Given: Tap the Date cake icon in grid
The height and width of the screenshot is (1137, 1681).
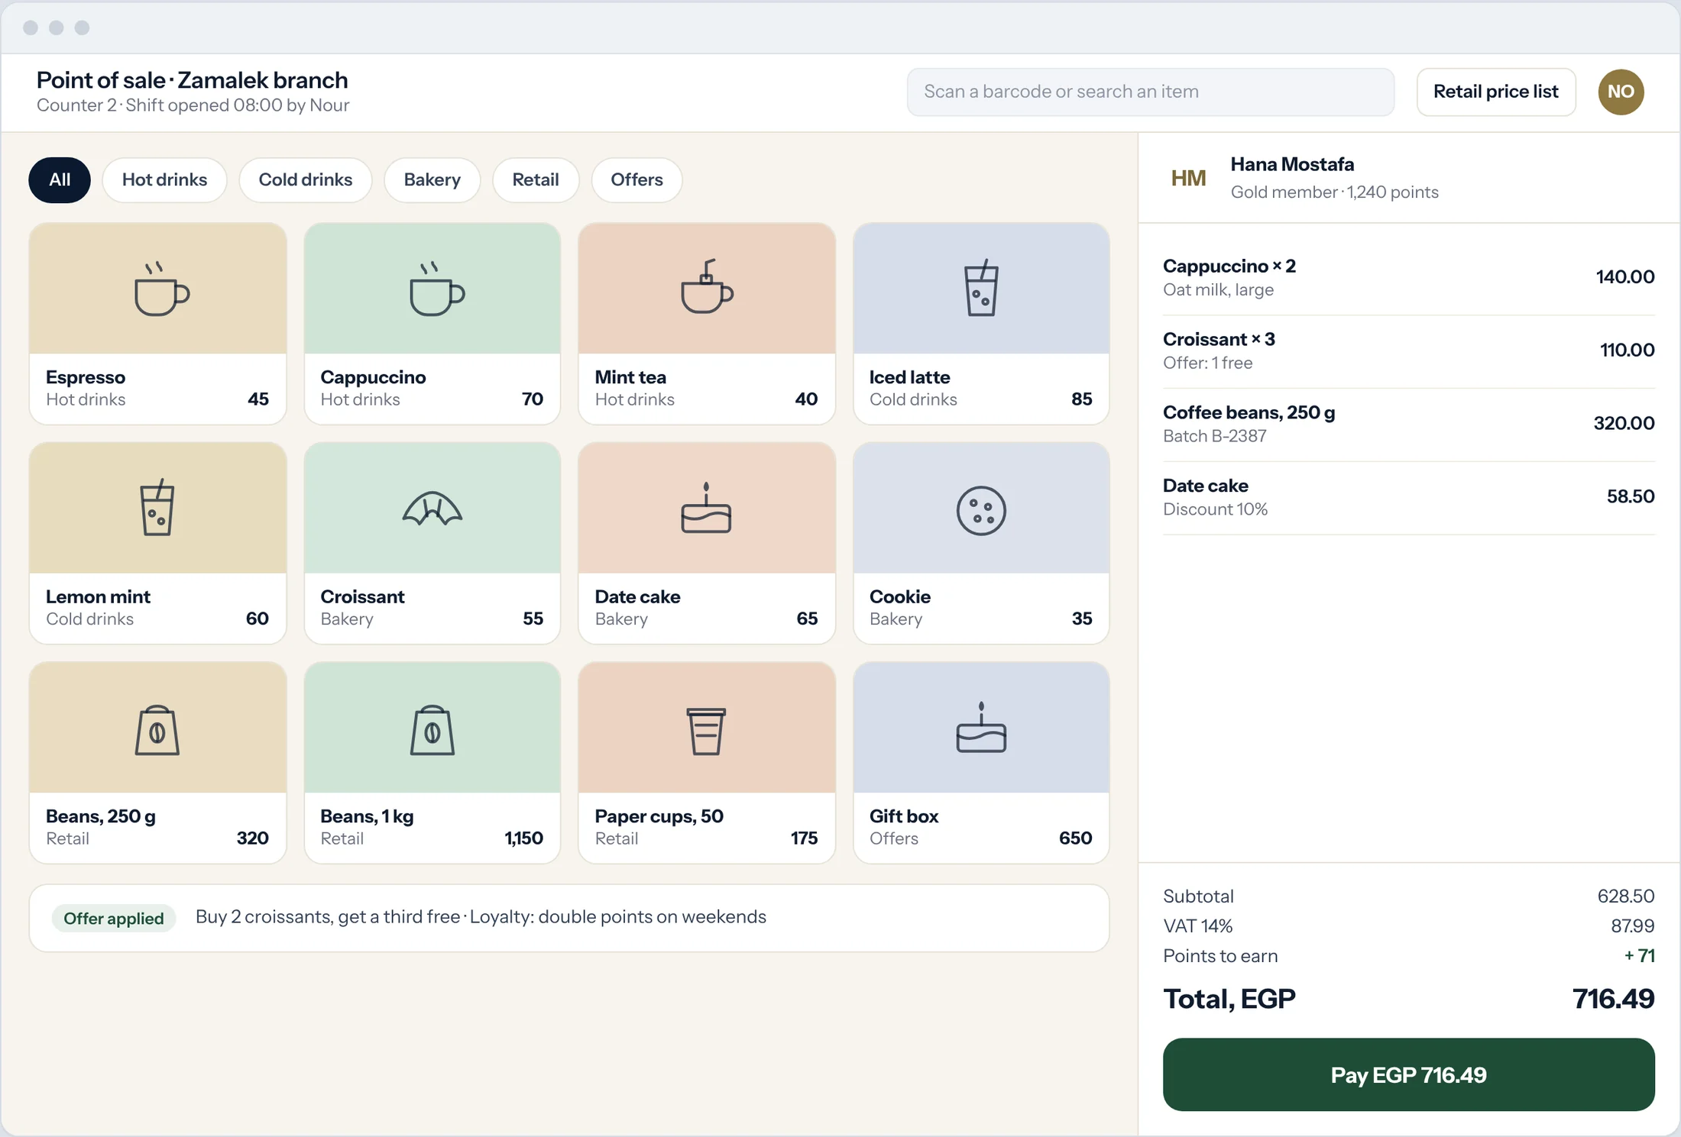Looking at the screenshot, I should pos(706,507).
